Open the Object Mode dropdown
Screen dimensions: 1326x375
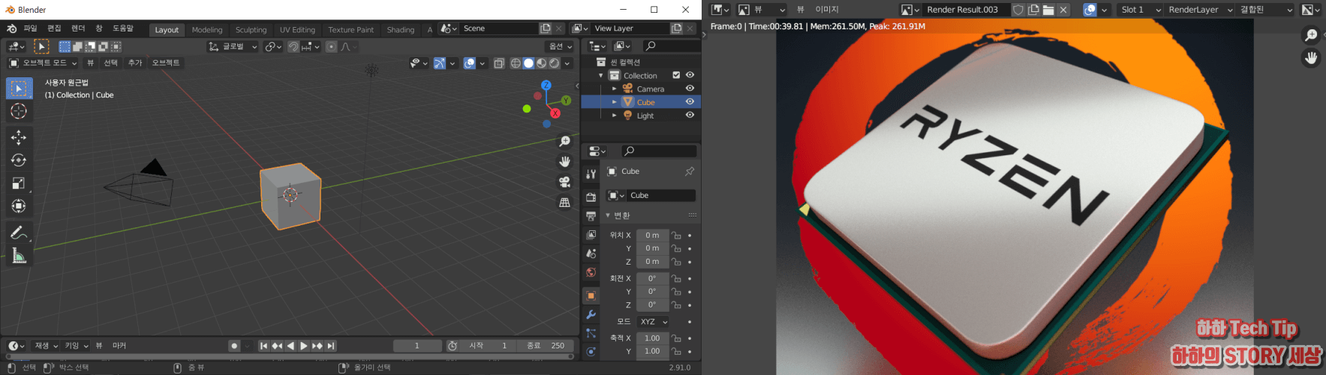point(42,63)
